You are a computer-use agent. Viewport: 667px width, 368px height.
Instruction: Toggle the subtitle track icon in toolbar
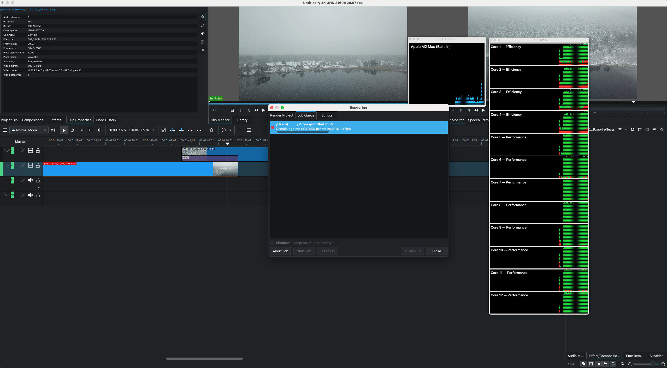coord(249,130)
